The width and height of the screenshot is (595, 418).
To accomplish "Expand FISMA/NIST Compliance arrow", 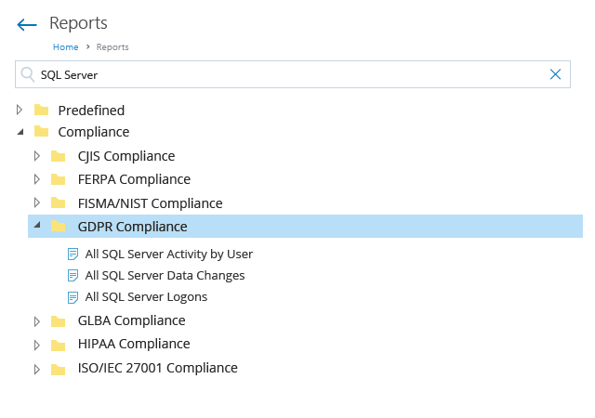I will coord(37,202).
